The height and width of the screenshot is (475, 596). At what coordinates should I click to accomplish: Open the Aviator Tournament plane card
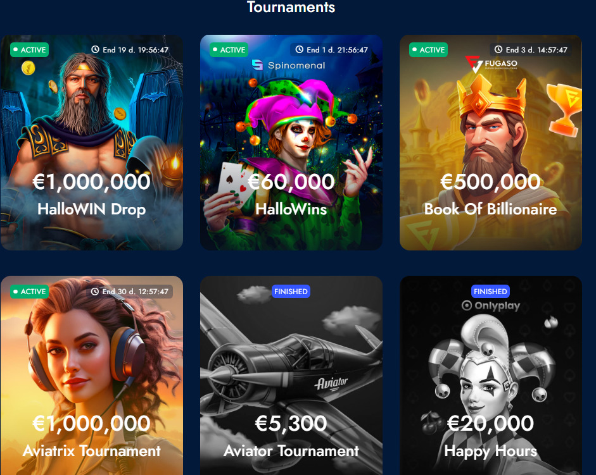(x=291, y=375)
